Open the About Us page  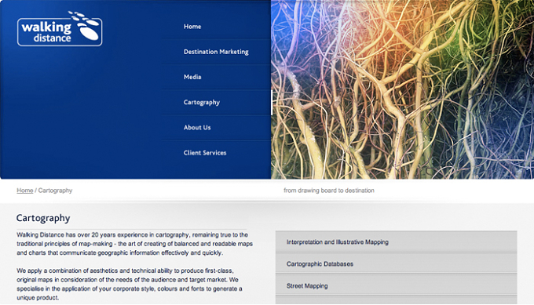click(x=197, y=128)
